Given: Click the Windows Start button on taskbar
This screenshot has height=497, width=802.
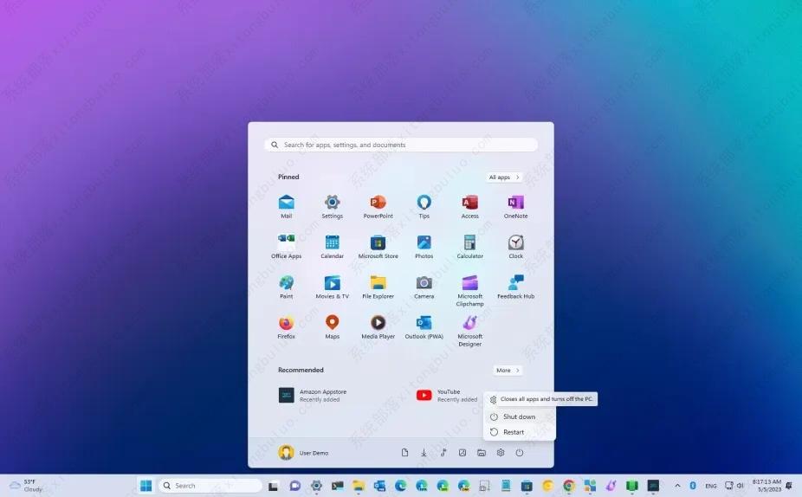Looking at the screenshot, I should (146, 486).
